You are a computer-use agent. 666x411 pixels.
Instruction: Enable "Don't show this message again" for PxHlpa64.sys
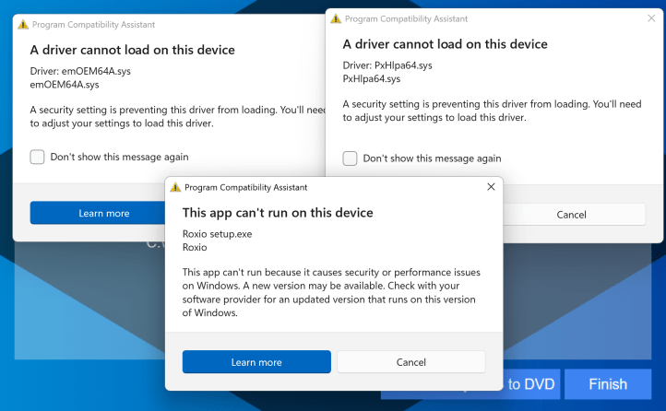(350, 159)
